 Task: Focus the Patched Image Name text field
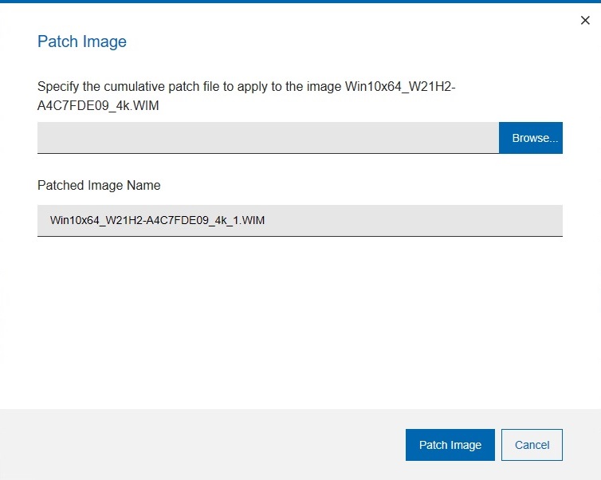[x=300, y=220]
